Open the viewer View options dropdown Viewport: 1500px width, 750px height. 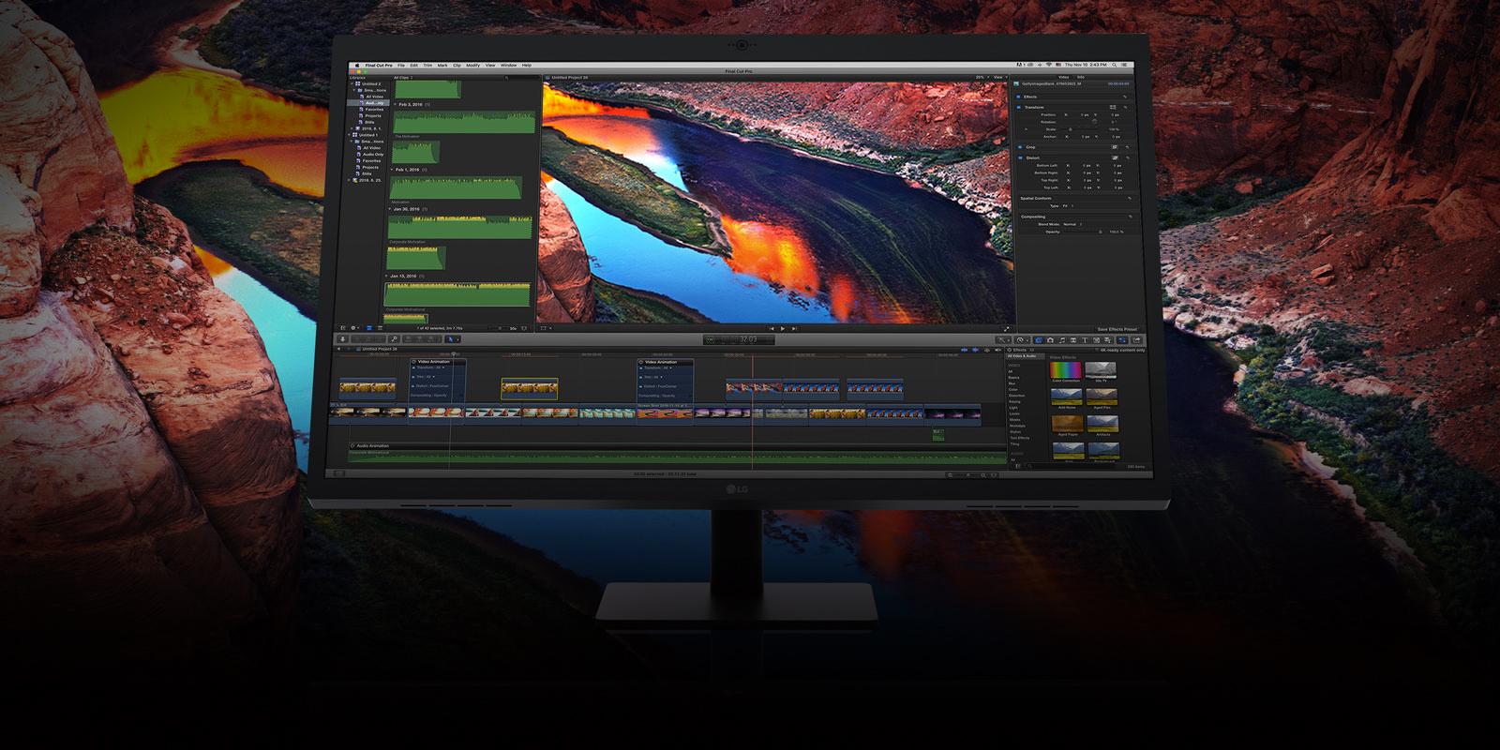point(1000,77)
